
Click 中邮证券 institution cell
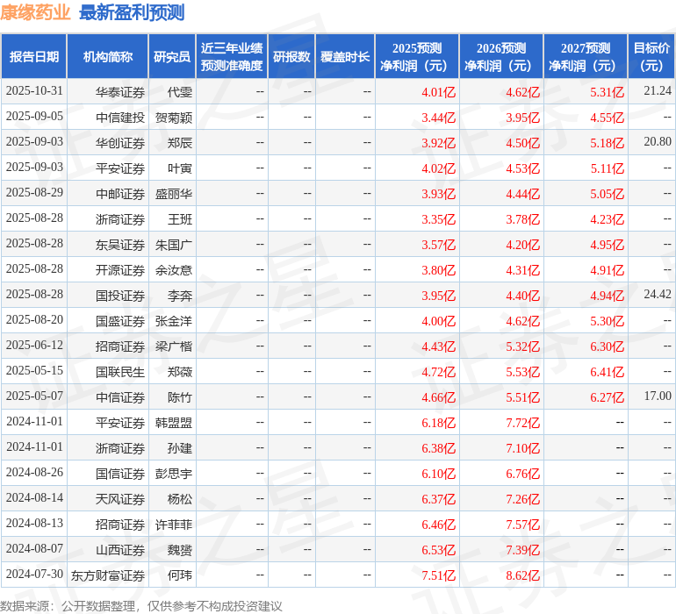(120, 194)
